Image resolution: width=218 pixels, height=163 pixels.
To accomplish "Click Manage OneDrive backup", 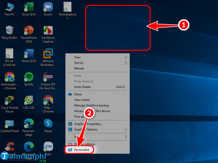I will click(91, 105).
